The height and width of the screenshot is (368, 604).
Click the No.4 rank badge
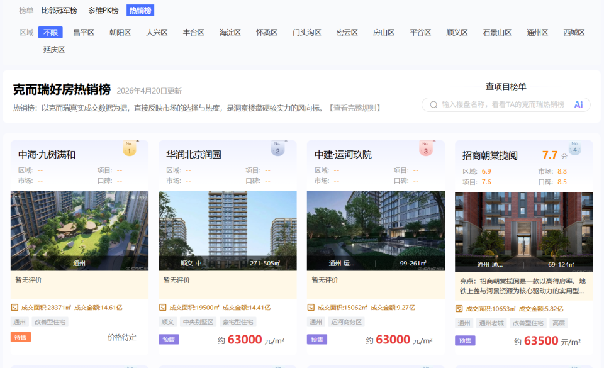(574, 148)
